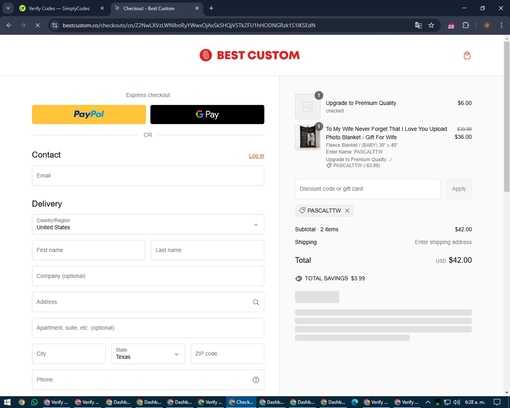The image size is (510, 408).
Task: Select the Company (optional) field
Action: 148,276
